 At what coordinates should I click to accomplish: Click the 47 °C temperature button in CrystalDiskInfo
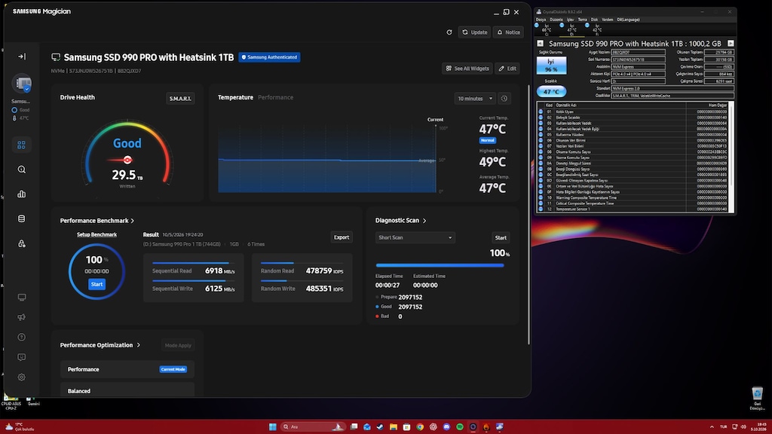551,91
